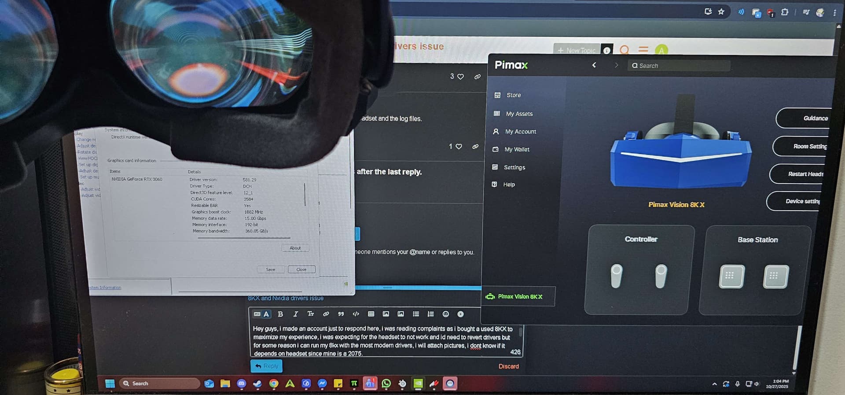
Task: Open the text size (Tr) dropdown
Action: pyautogui.click(x=311, y=314)
